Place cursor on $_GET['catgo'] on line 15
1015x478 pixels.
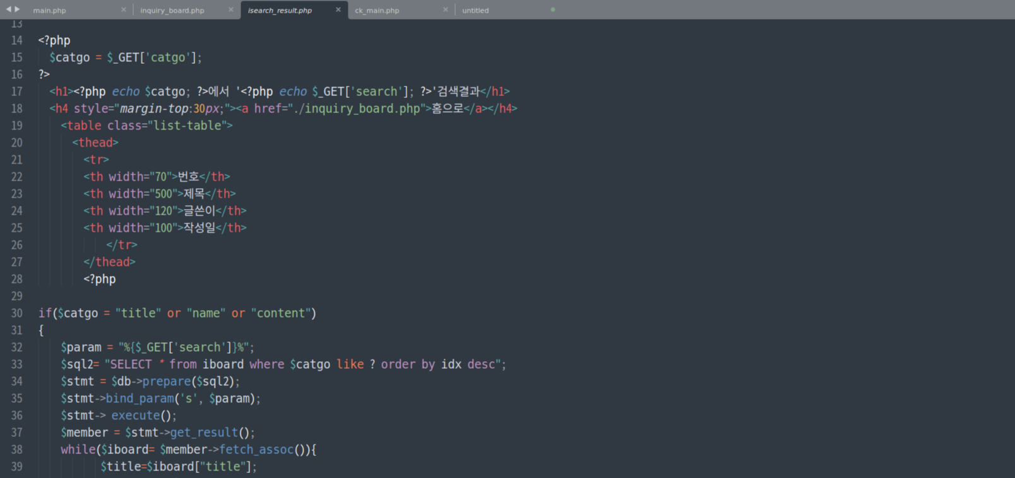click(151, 57)
